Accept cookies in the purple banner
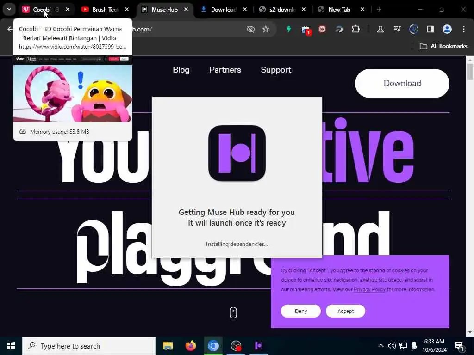The width and height of the screenshot is (474, 355). tap(345, 311)
